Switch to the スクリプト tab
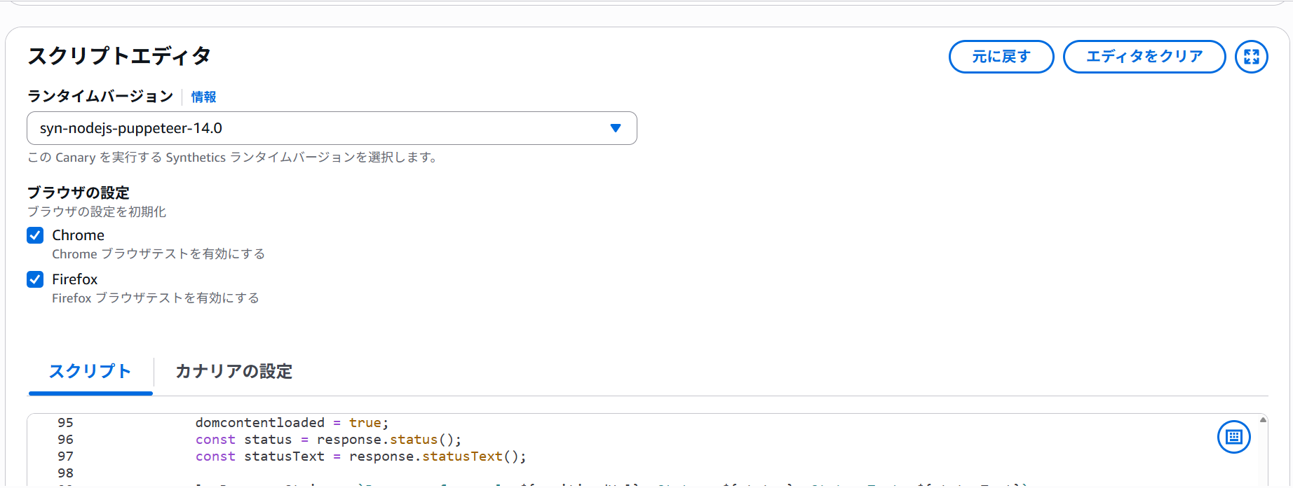The height and width of the screenshot is (488, 1293). tap(90, 371)
